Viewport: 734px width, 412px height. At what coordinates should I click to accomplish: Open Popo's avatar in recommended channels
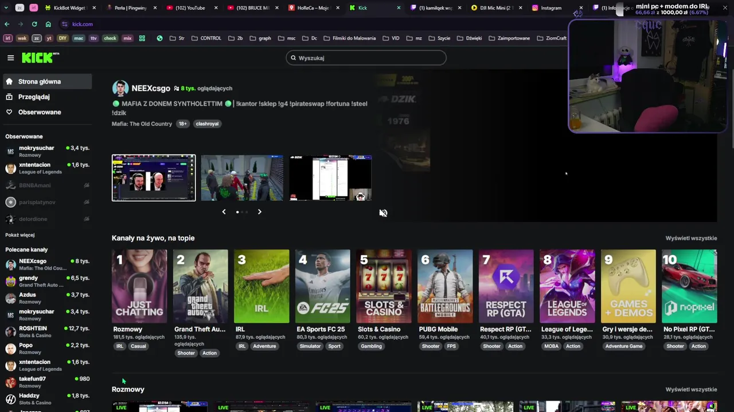tap(10, 348)
